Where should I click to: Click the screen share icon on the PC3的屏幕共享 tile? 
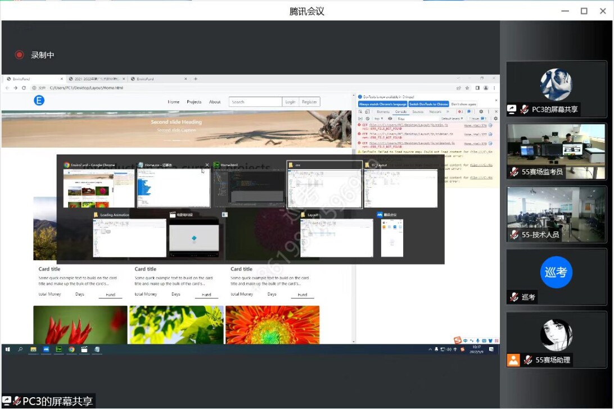tap(512, 109)
